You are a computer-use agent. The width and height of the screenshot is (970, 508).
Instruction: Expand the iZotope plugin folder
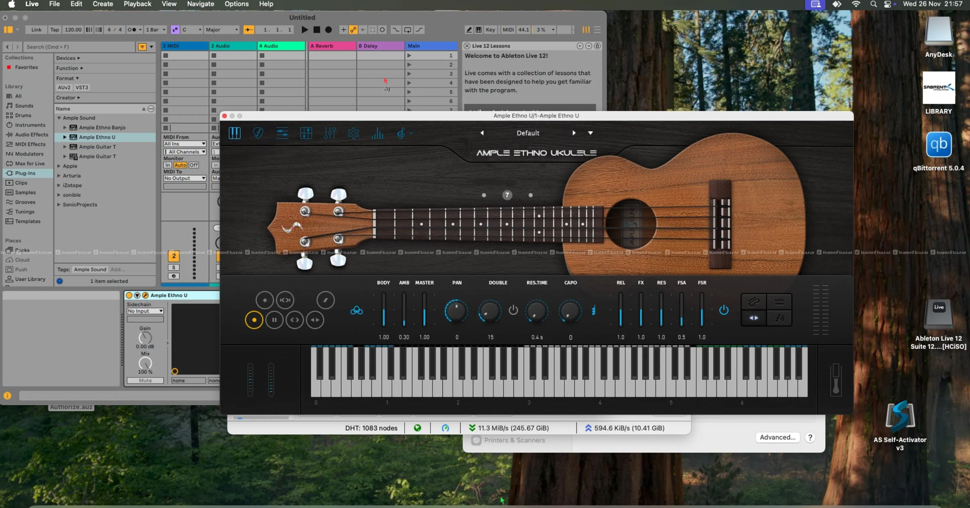coord(59,185)
